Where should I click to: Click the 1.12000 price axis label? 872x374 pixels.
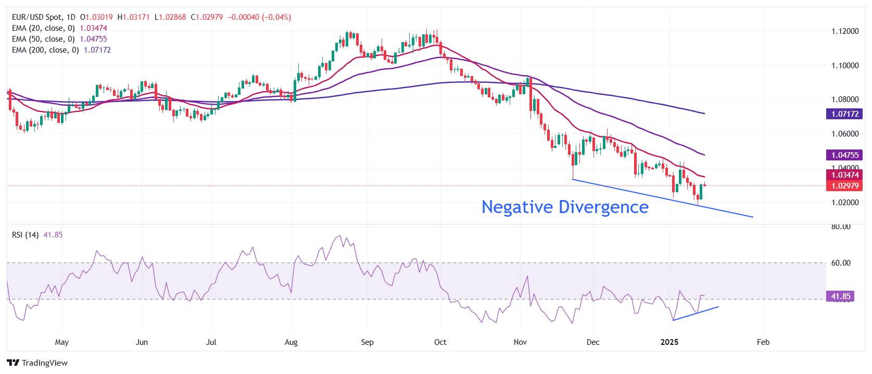click(x=844, y=31)
